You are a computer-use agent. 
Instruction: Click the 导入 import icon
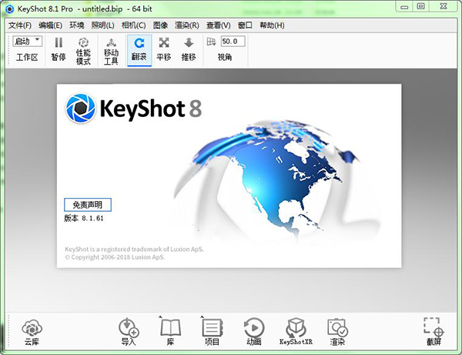coord(129,332)
